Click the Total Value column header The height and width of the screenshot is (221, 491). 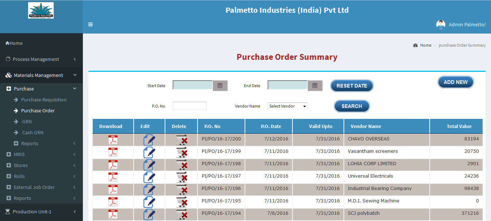(x=456, y=127)
